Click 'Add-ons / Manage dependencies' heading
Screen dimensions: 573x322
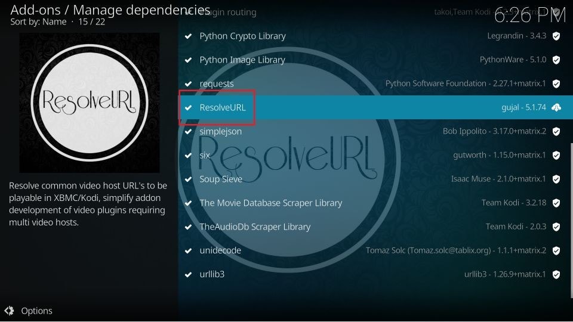coord(110,10)
